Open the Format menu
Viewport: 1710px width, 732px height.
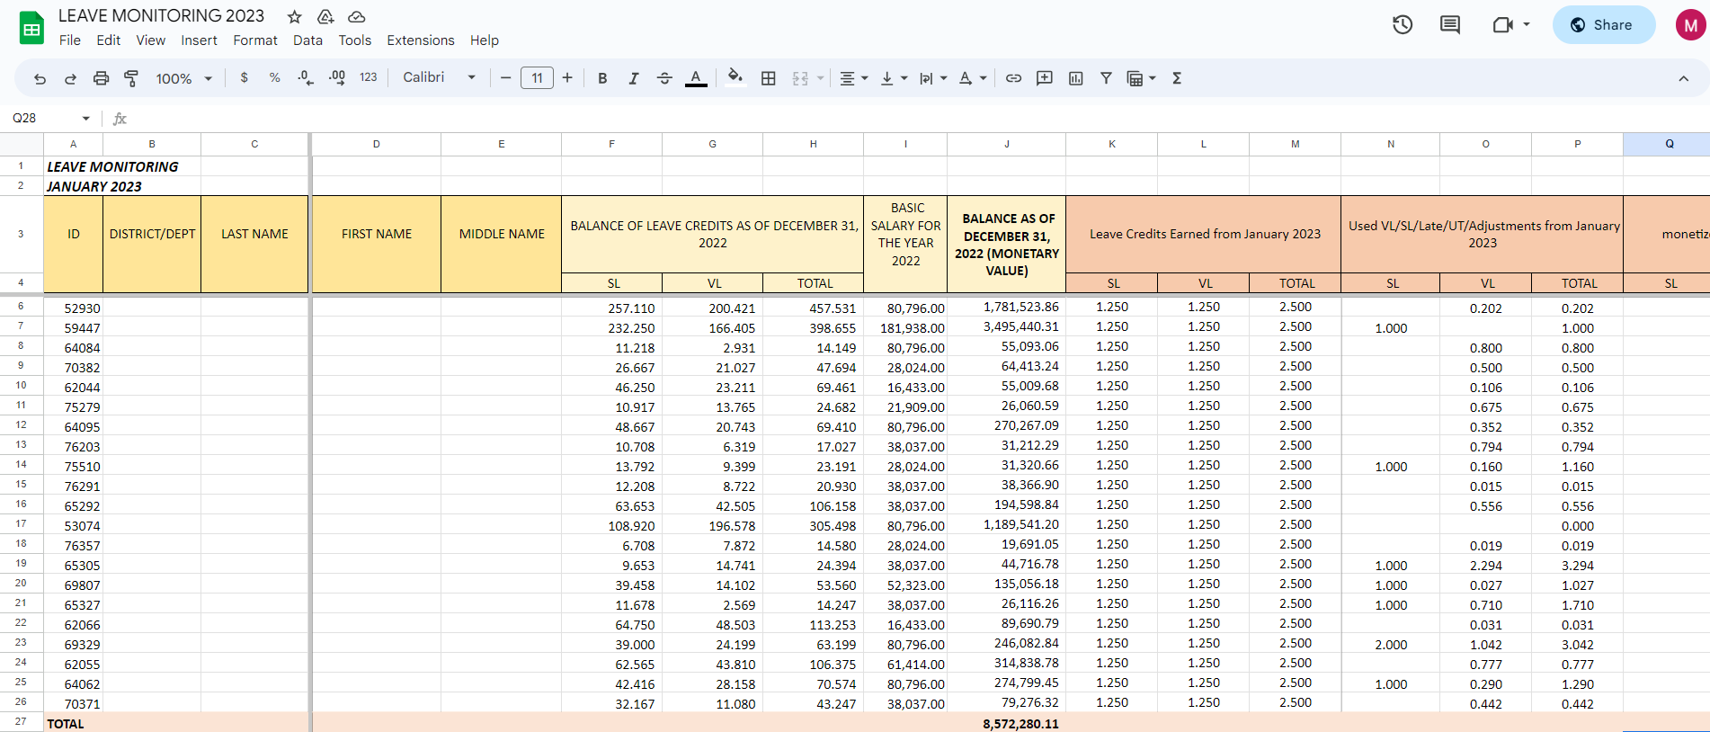(x=254, y=40)
